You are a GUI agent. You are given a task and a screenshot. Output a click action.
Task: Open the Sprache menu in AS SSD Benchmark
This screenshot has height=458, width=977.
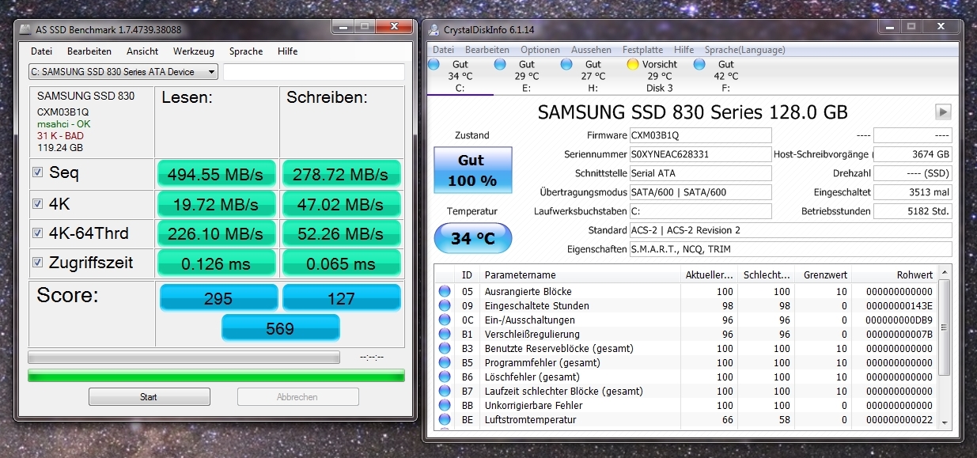pyautogui.click(x=246, y=51)
